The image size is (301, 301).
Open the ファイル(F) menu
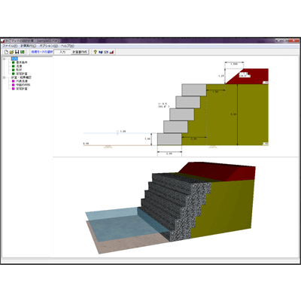(x=10, y=46)
